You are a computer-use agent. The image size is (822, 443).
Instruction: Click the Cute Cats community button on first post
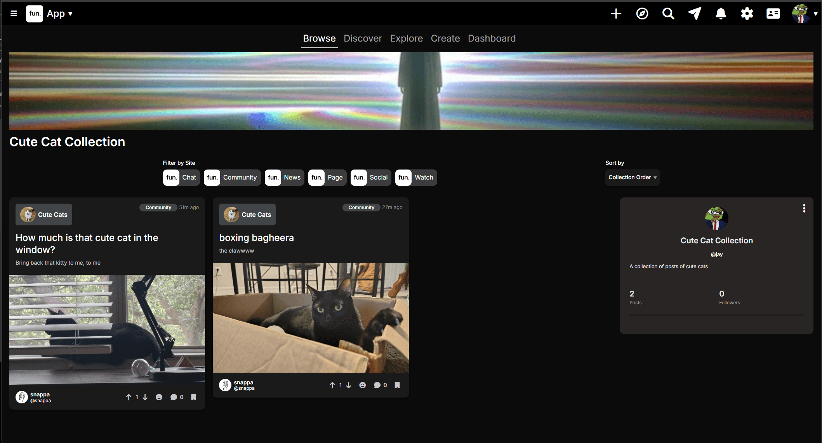tap(44, 215)
